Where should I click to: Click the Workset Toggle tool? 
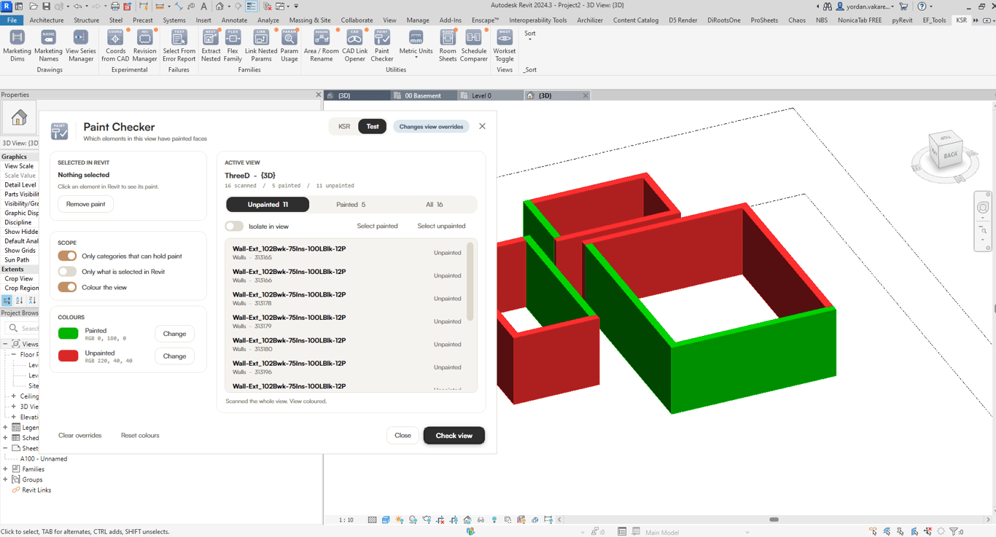(x=505, y=46)
